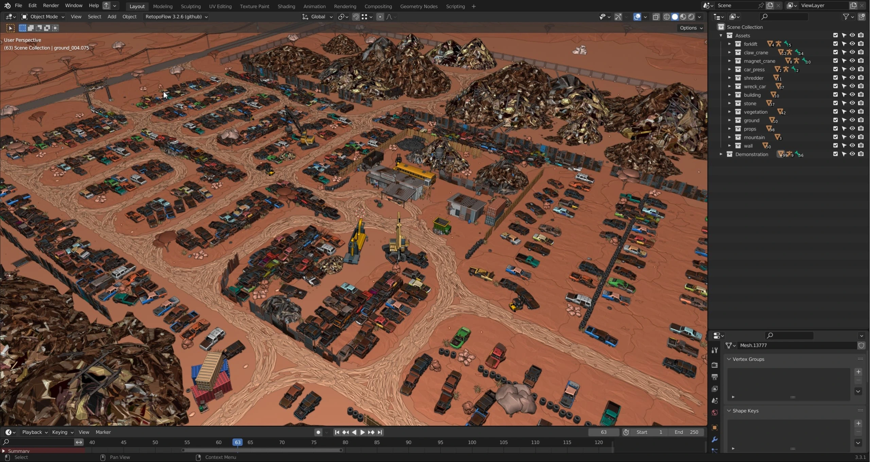This screenshot has height=462, width=870.
Task: Enable proportional editing icon
Action: [380, 17]
